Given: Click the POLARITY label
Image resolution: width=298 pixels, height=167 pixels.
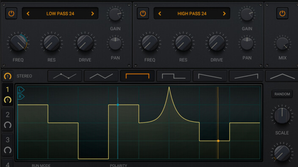Looking at the screenshot, I should [118, 165].
